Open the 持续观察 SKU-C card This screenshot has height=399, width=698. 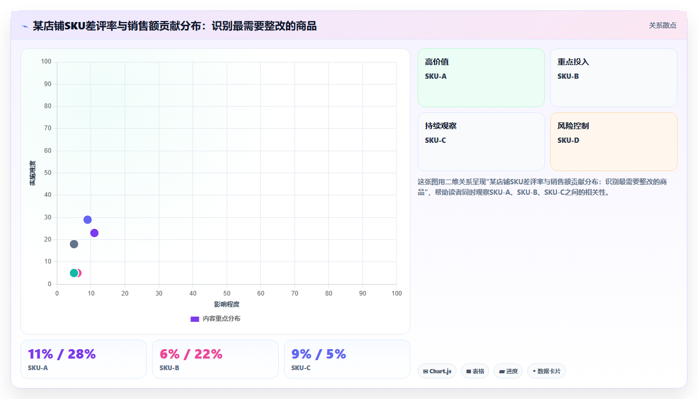(x=481, y=142)
